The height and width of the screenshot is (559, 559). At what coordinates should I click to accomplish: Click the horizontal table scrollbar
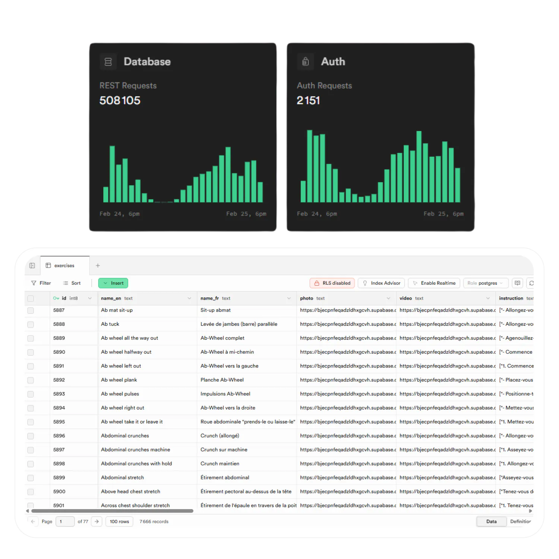tap(112, 511)
